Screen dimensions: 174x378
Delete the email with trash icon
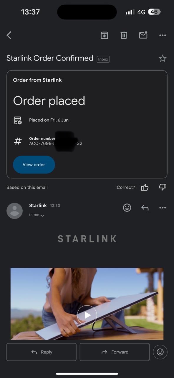[x=124, y=35]
